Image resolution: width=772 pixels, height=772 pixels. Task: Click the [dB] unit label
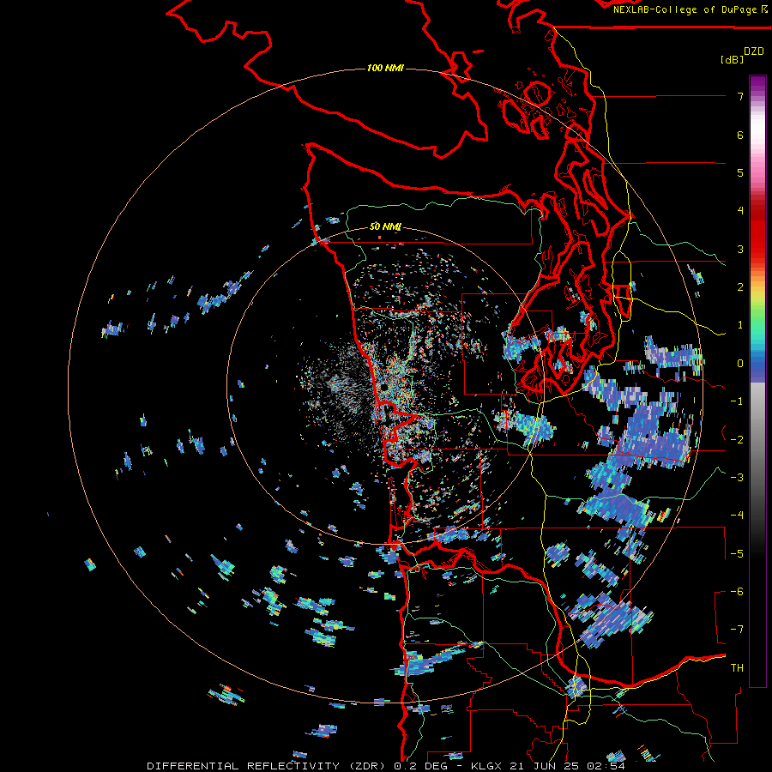[x=732, y=59]
